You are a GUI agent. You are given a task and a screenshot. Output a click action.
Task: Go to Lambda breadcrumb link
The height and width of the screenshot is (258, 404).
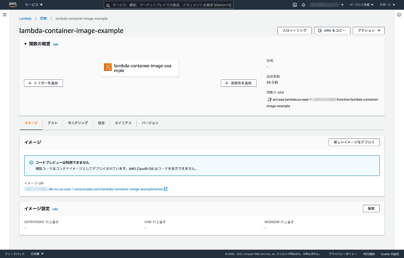25,19
